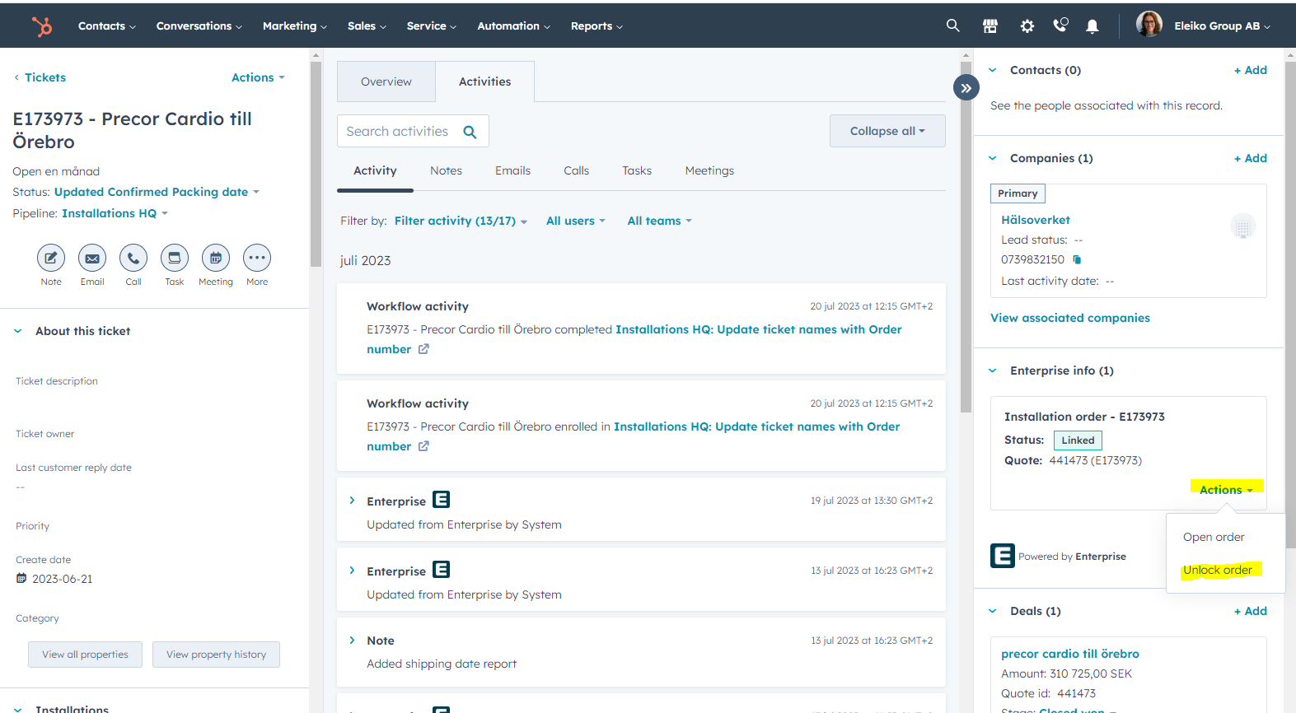Choose Unlock order from Actions menu
The height and width of the screenshot is (713, 1296).
click(x=1217, y=570)
